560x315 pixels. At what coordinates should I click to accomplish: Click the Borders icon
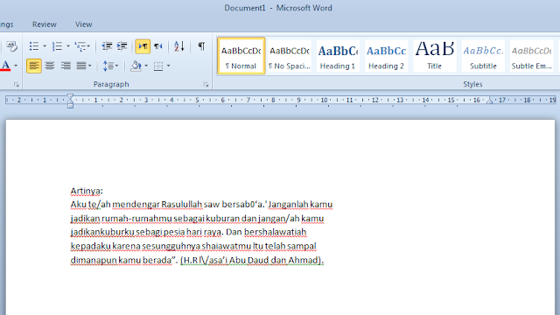[158, 66]
